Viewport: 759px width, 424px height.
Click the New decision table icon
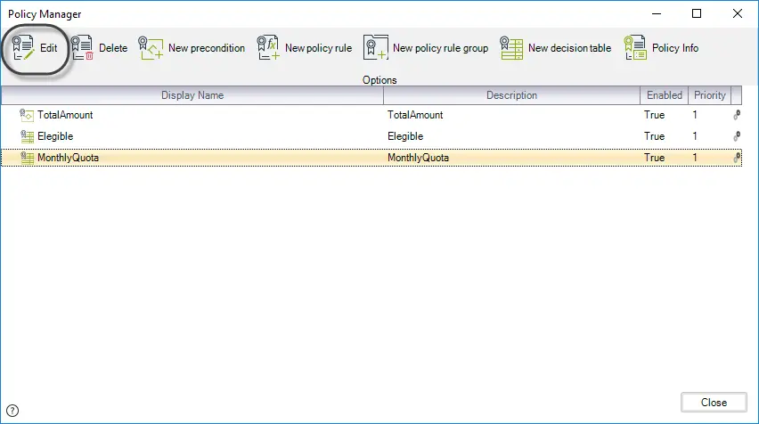[511, 48]
